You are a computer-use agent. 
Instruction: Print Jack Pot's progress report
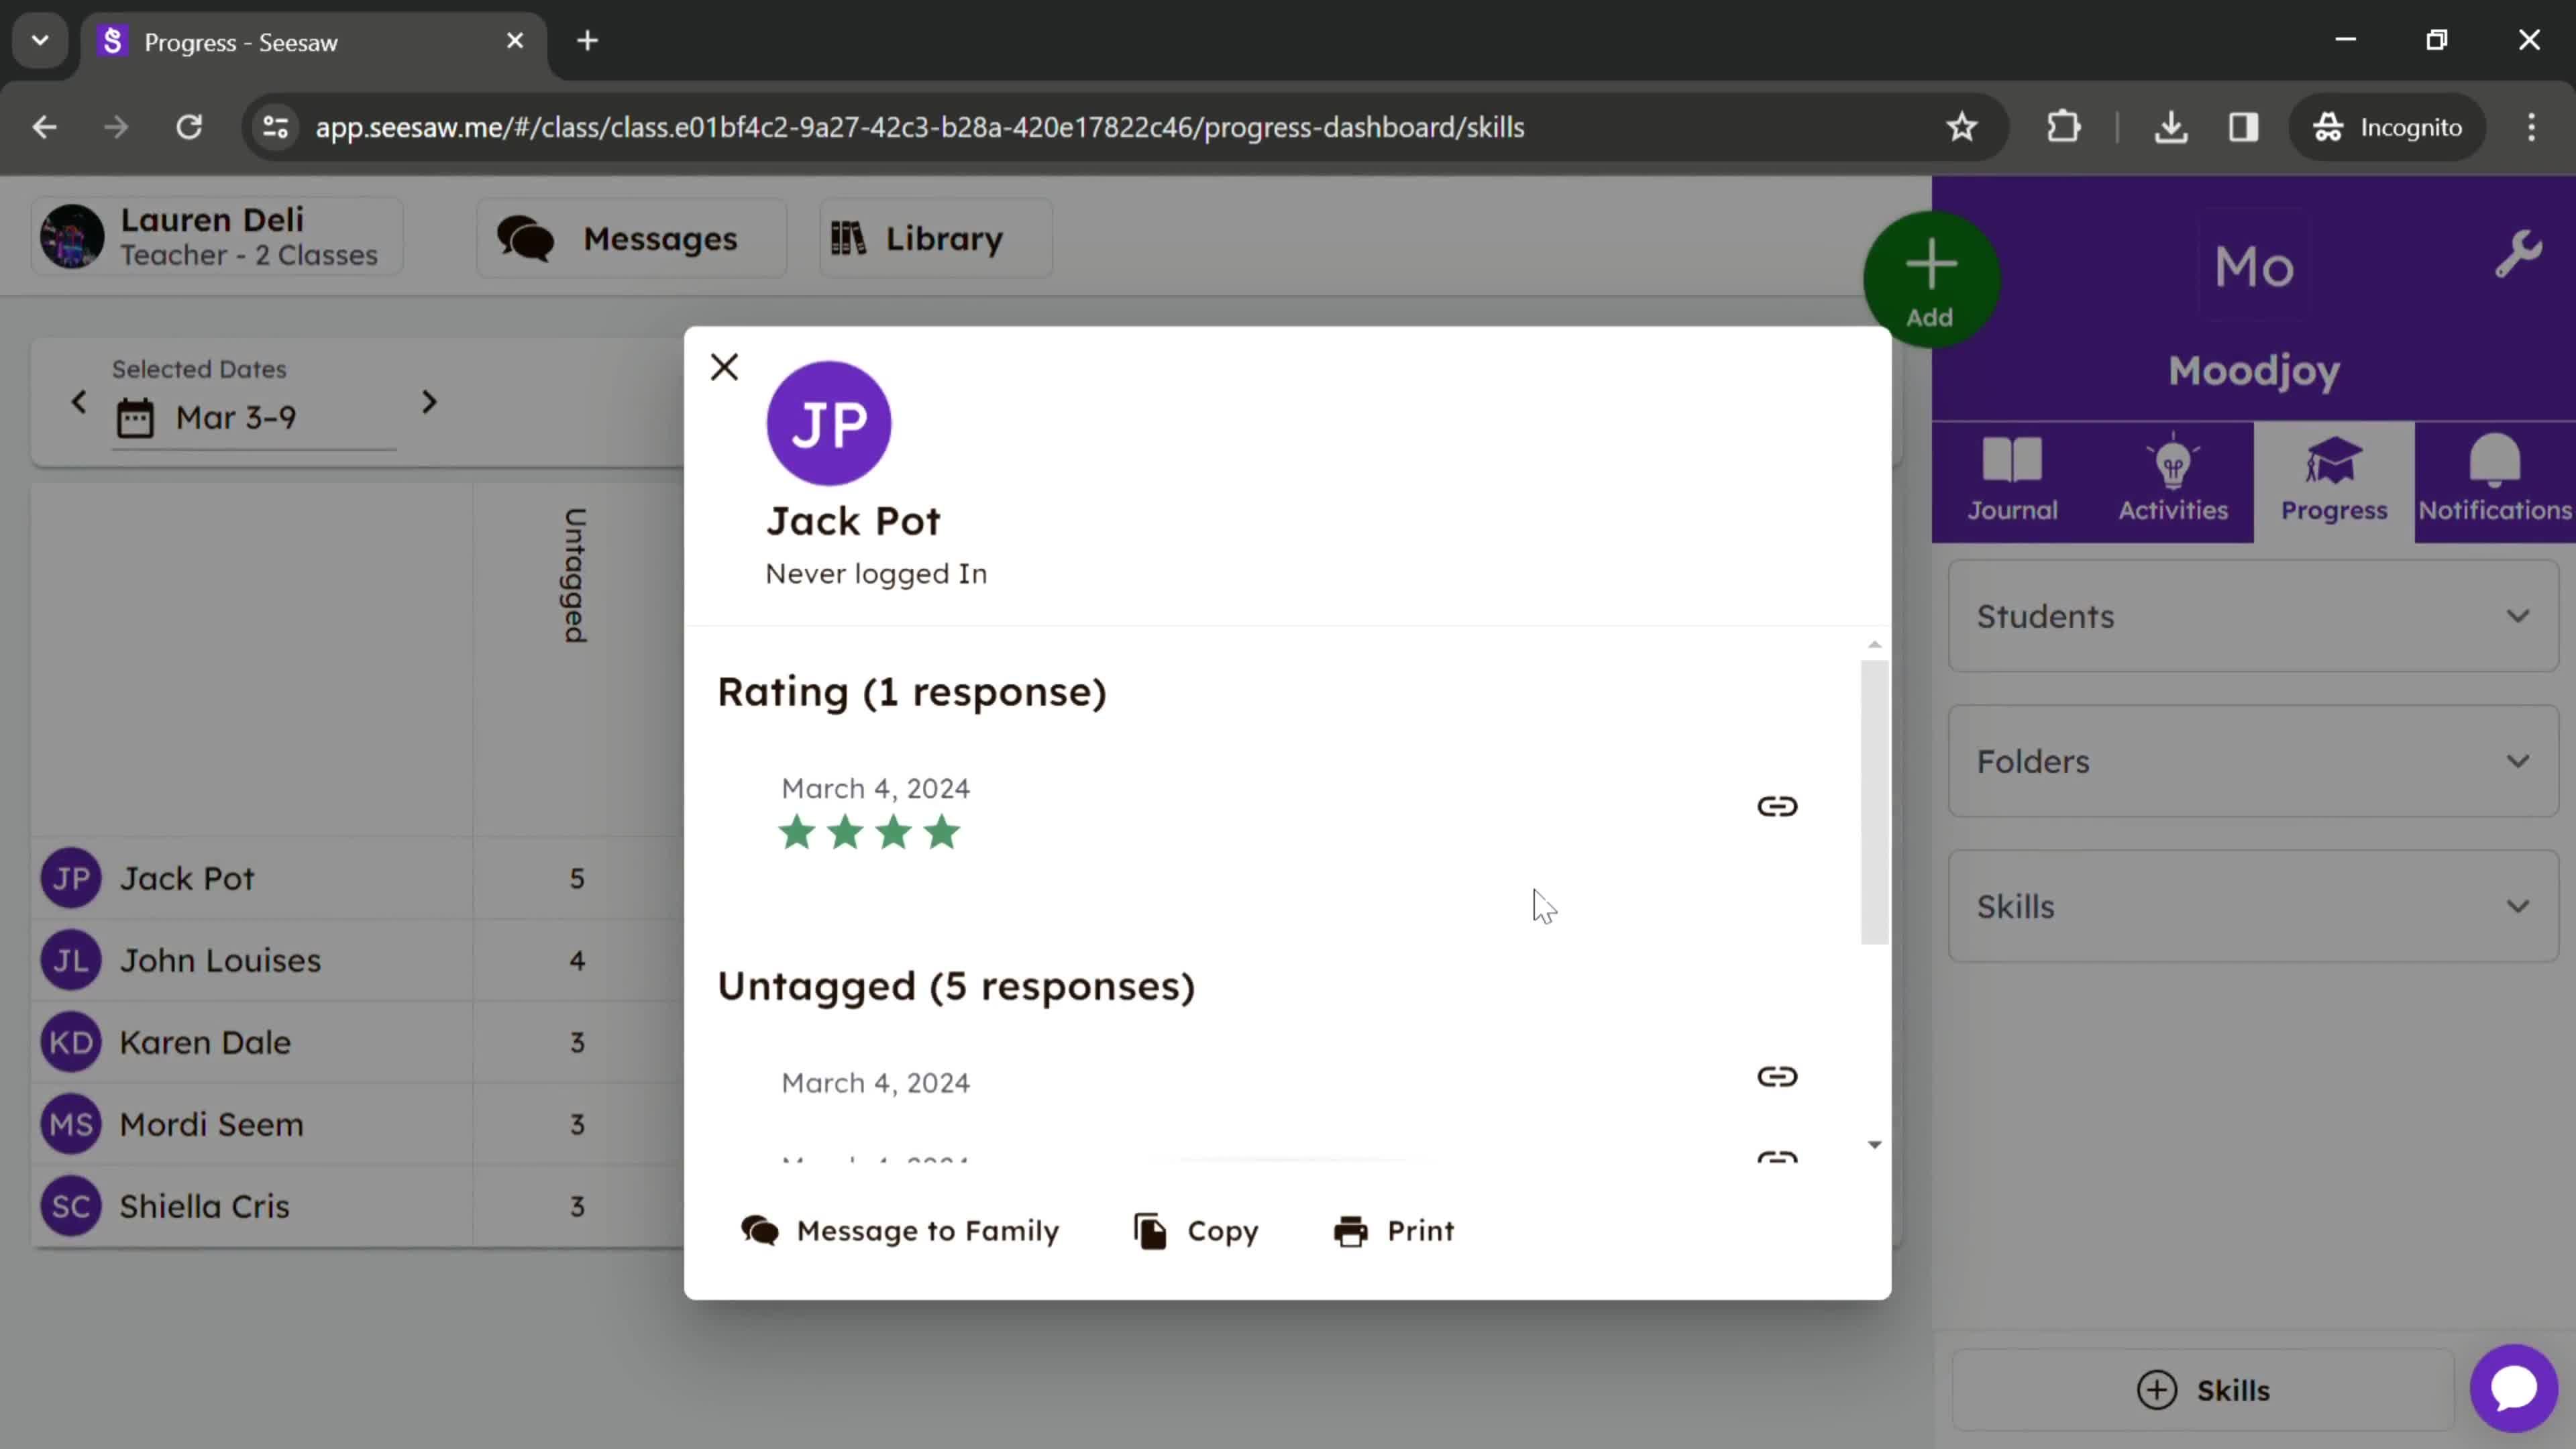(x=1394, y=1230)
